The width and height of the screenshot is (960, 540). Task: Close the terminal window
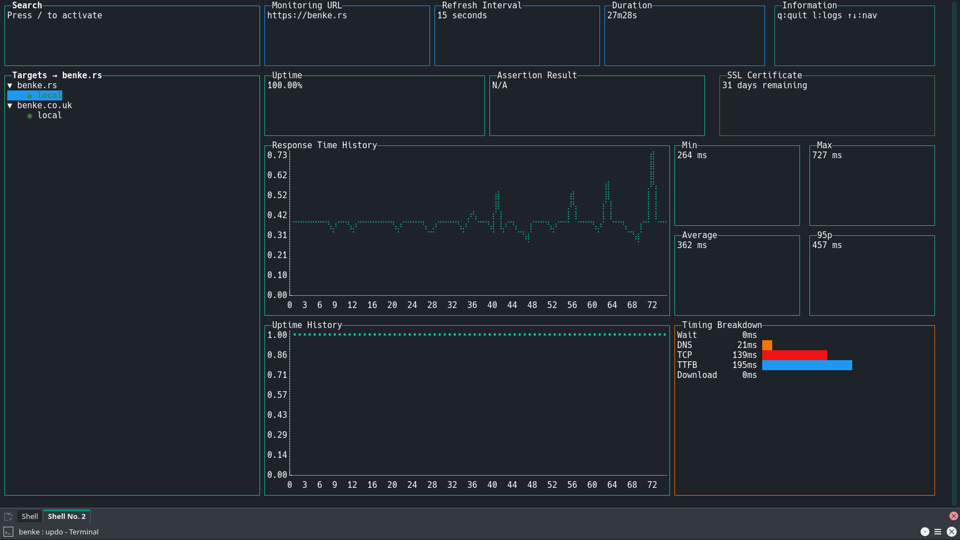(951, 532)
